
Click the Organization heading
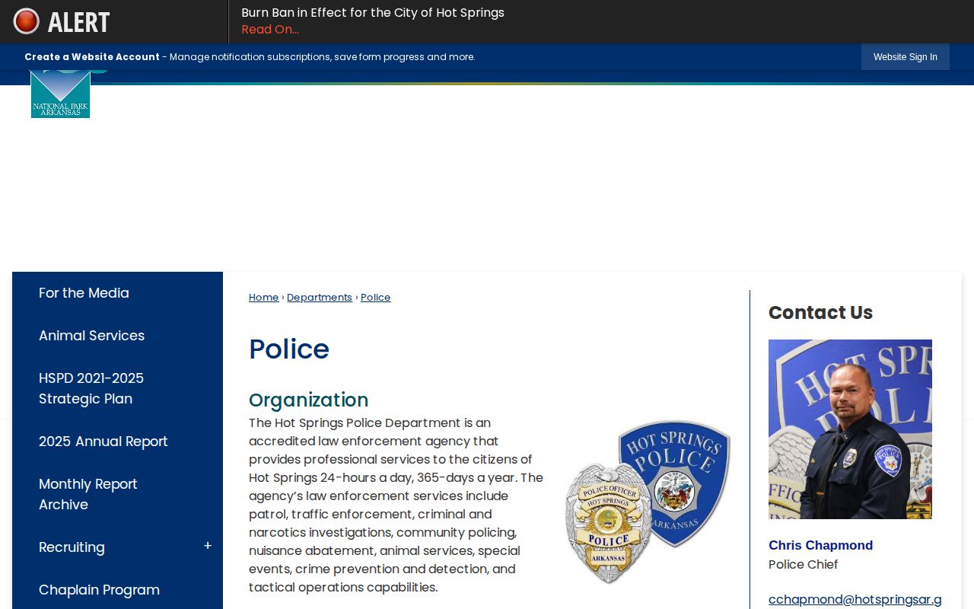308,400
